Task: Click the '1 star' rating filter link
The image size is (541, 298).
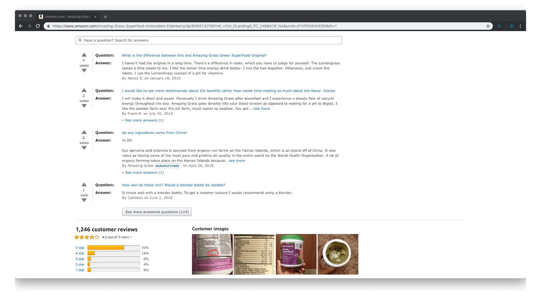Action: coord(80,270)
